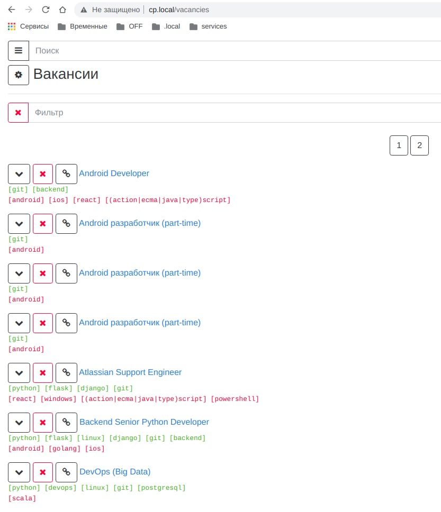Focus the Фильтр filter field
The width and height of the screenshot is (441, 512).
(235, 113)
